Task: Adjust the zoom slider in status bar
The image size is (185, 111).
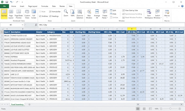Action: 170,109
